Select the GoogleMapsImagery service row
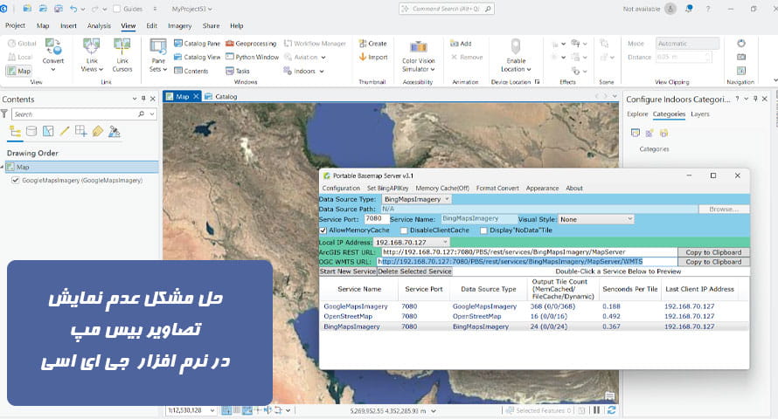778x419 pixels. (x=534, y=306)
